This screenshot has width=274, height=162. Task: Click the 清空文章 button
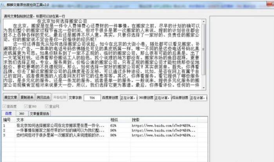pyautogui.click(x=11, y=97)
